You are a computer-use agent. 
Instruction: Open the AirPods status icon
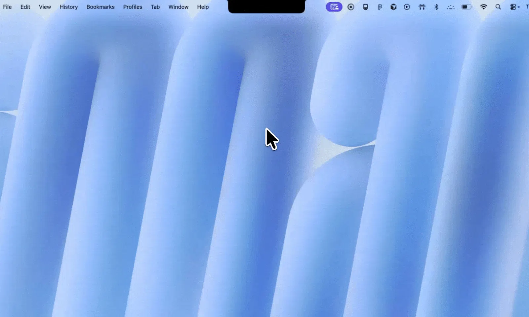422,7
